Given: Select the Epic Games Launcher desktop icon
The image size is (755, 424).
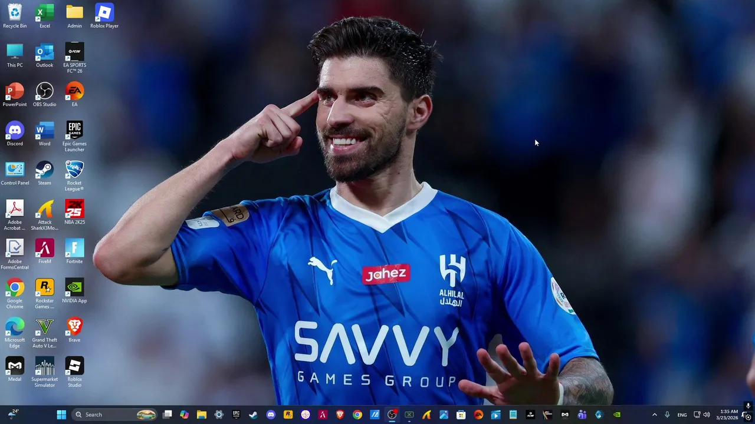Looking at the screenshot, I should coord(74,137).
